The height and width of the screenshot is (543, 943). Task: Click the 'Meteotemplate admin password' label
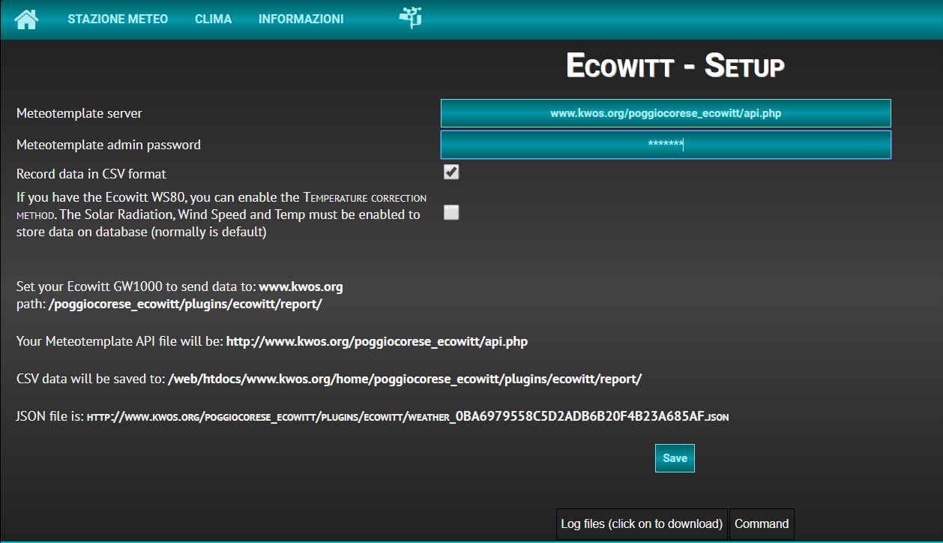109,145
